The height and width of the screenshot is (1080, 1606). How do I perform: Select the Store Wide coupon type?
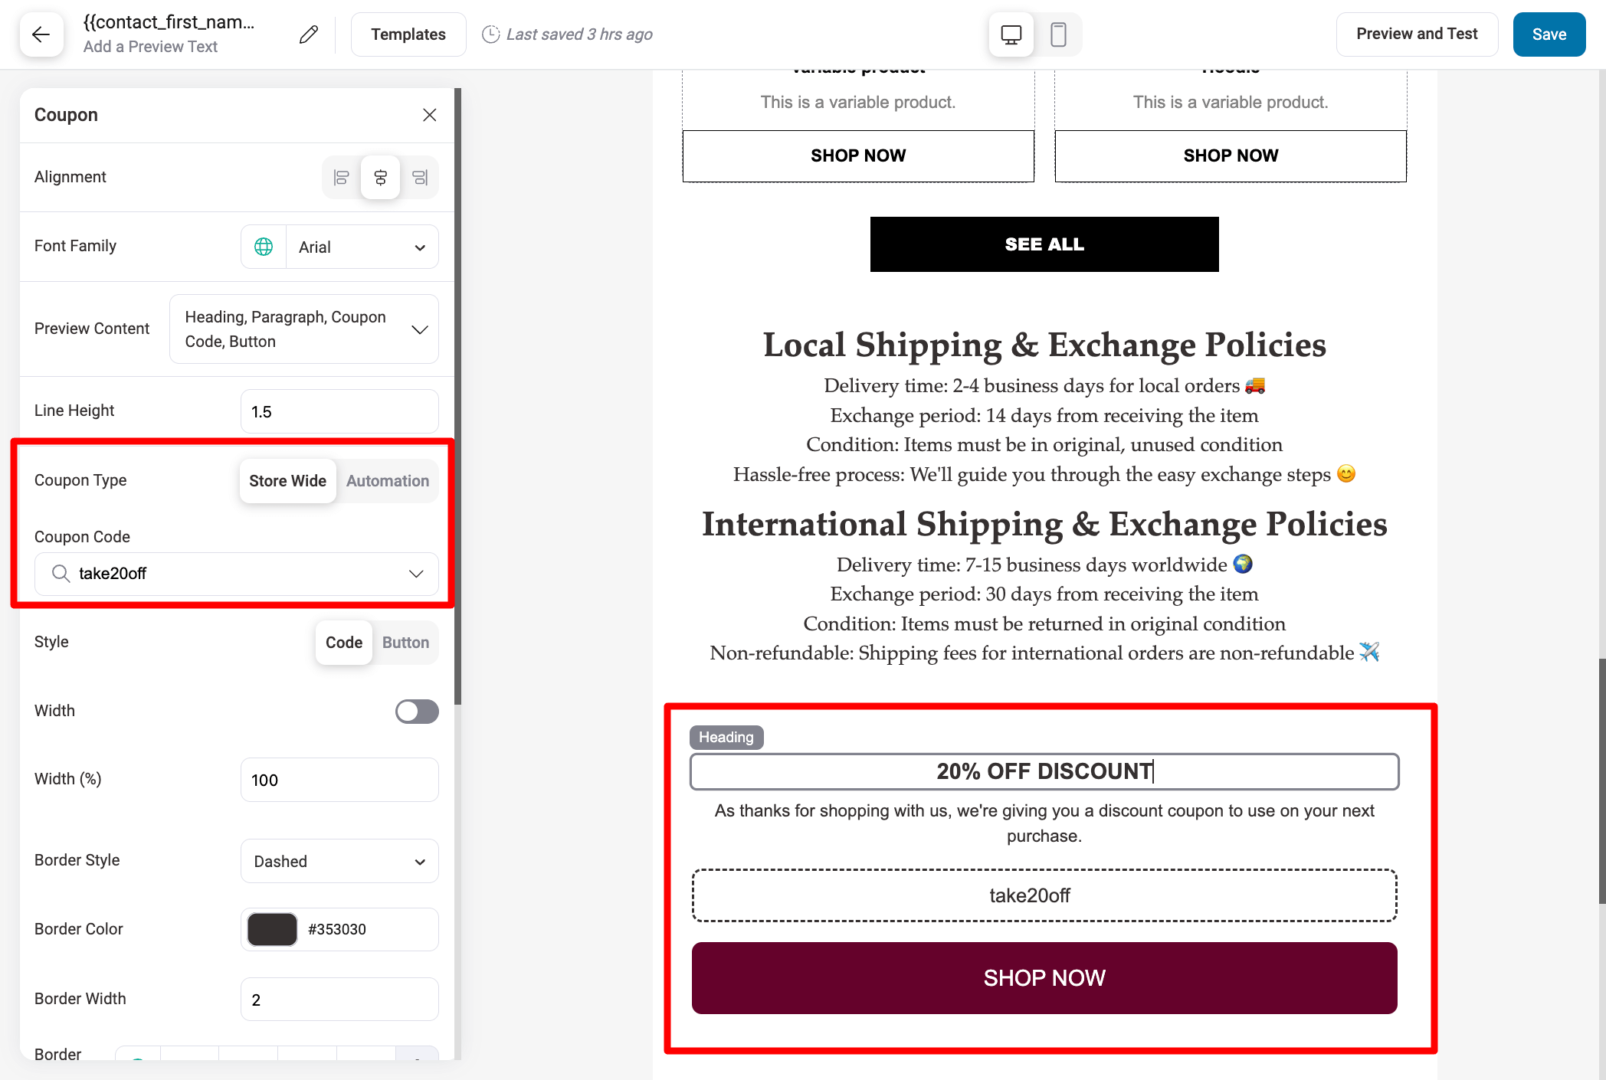tap(286, 481)
